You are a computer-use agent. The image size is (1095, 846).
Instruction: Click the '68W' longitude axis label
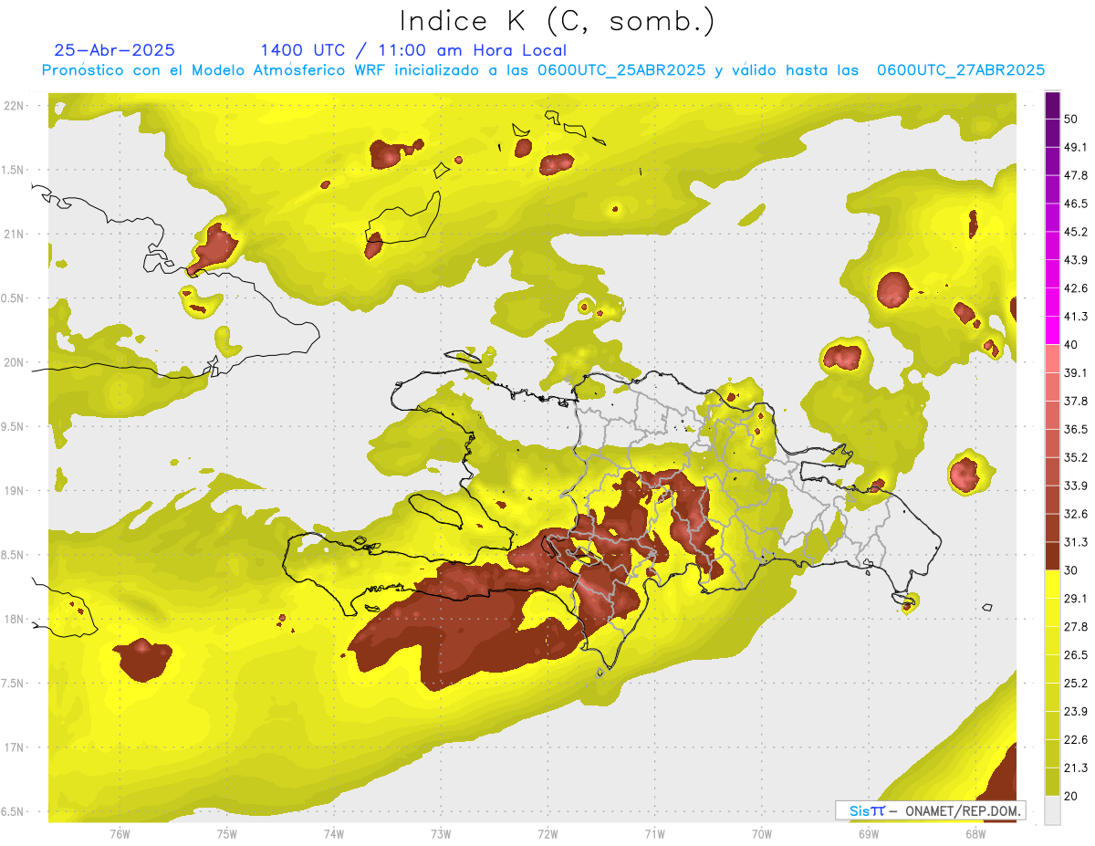click(x=975, y=833)
